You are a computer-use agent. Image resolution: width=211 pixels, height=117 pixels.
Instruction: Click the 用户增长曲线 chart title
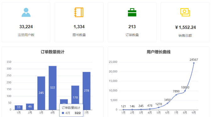[158, 52]
